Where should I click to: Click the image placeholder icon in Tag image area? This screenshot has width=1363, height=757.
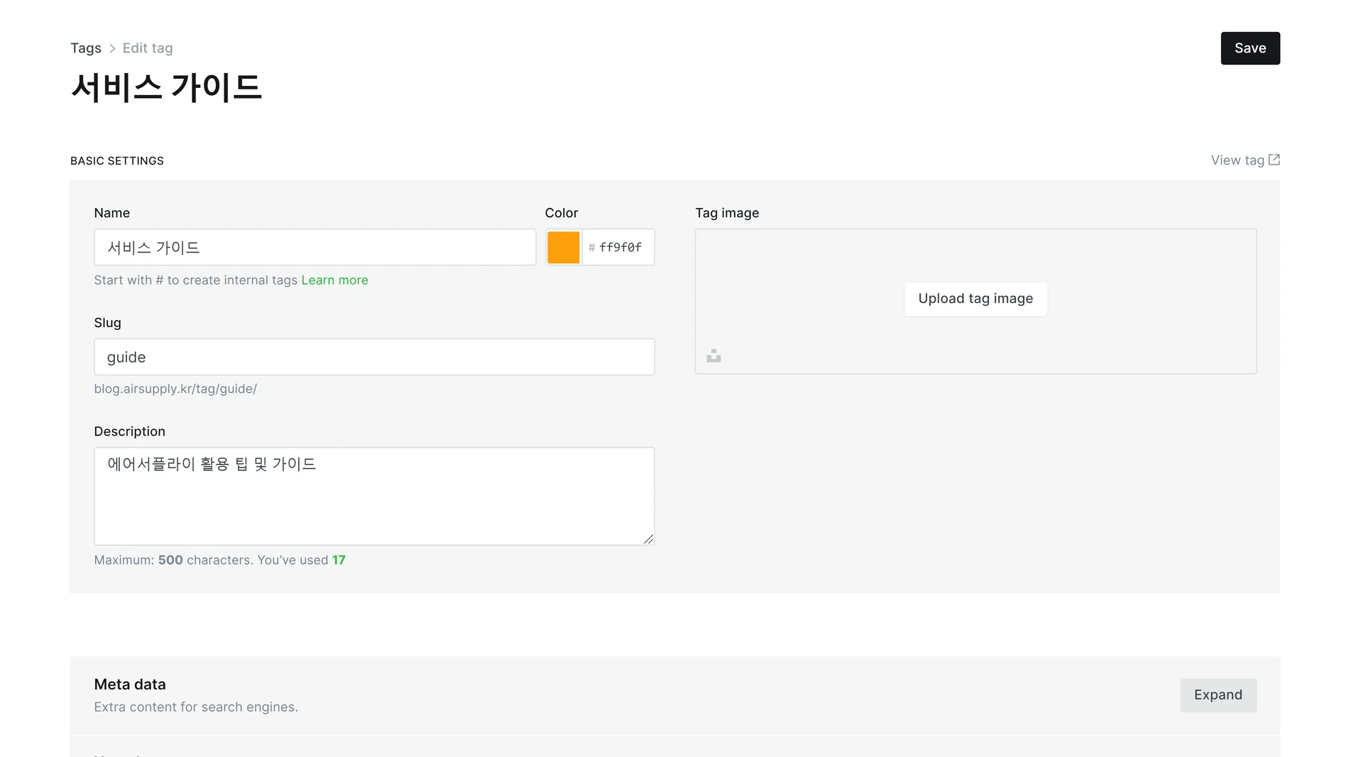tap(713, 355)
